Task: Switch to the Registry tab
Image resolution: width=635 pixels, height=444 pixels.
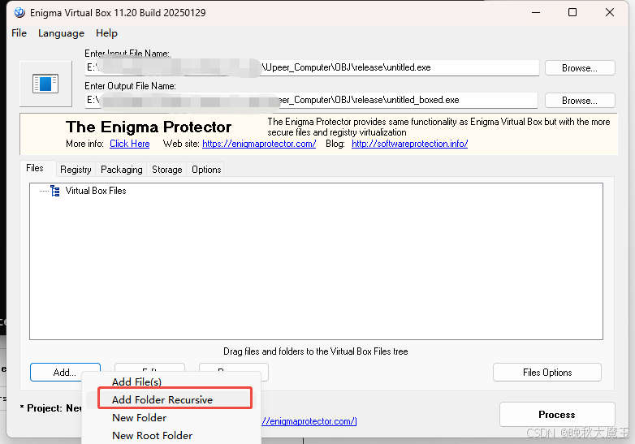Action: [x=76, y=170]
